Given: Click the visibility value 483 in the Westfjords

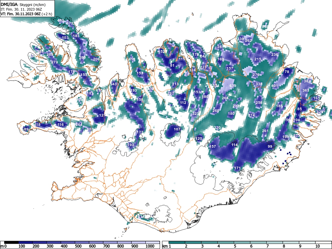Looking at the screenshot, I should 60,21.
